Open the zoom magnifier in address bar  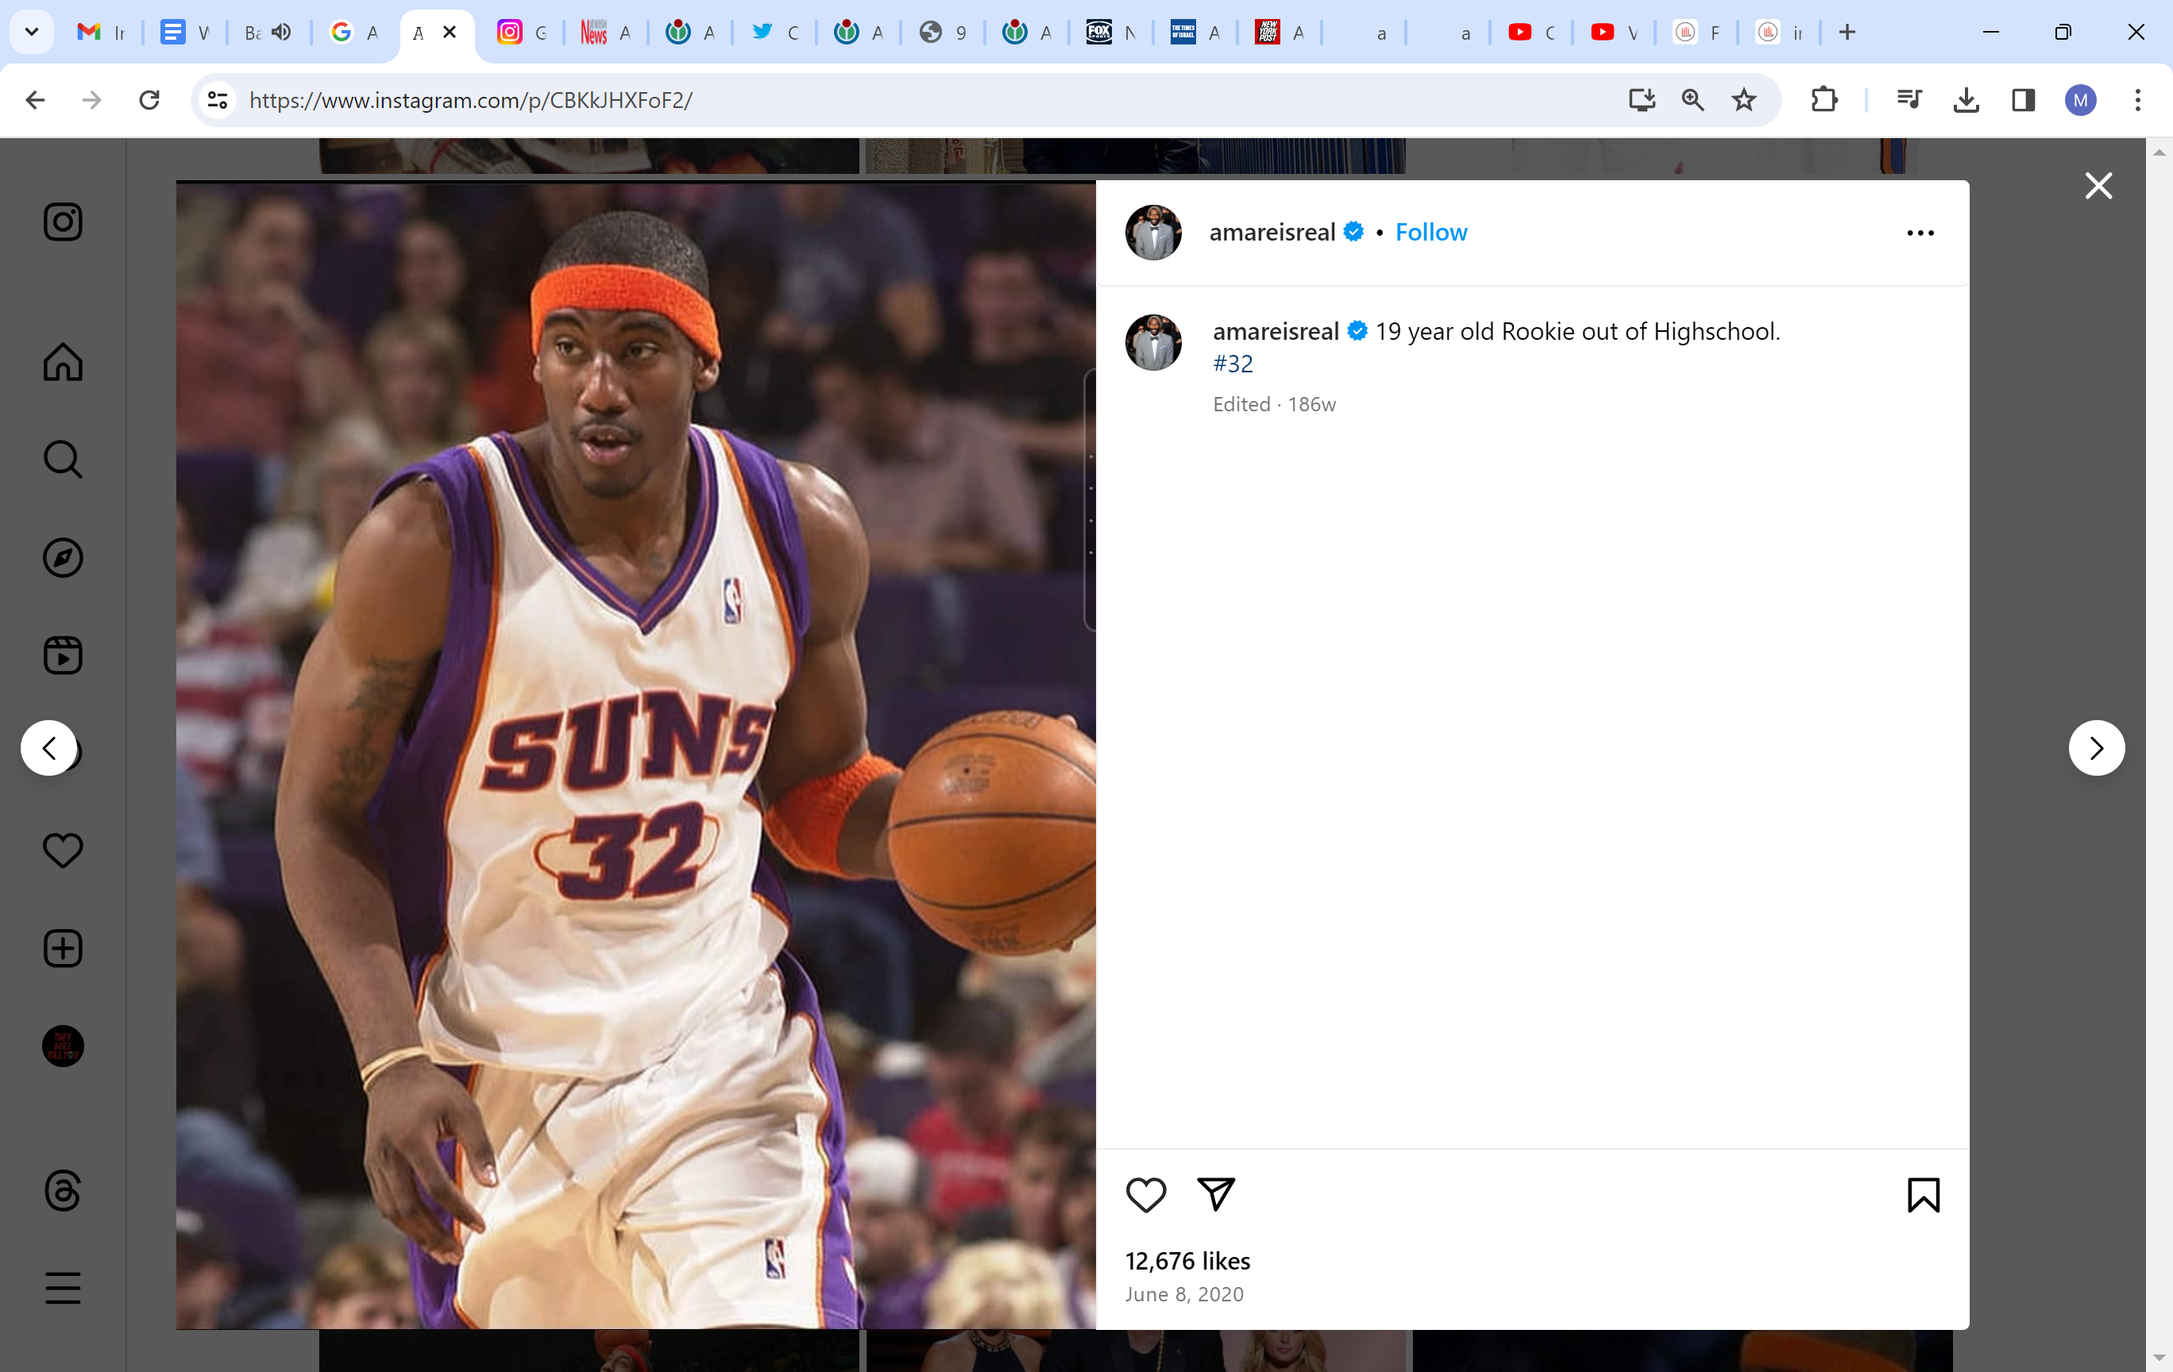[1693, 100]
